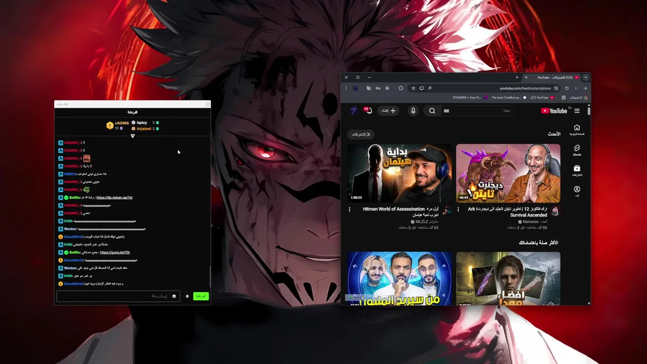
Task: Click the share page icon in address bar
Action: (x=422, y=88)
